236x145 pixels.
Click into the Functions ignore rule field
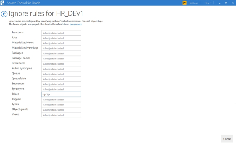61,33
